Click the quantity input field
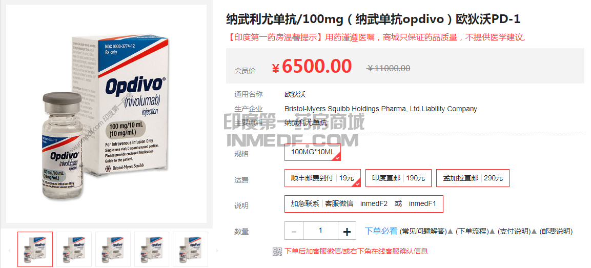This screenshot has height=268, width=591. pyautogui.click(x=320, y=231)
